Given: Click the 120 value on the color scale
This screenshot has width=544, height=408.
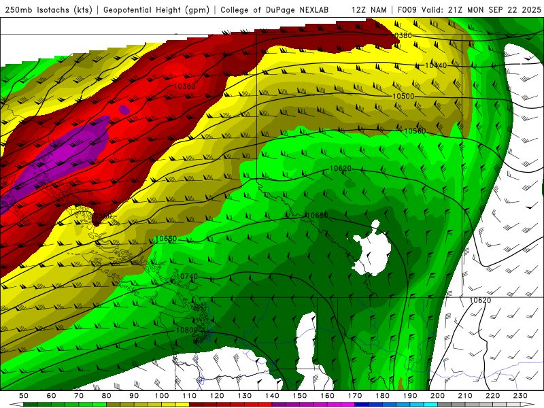Looking at the screenshot, I should point(217,396).
